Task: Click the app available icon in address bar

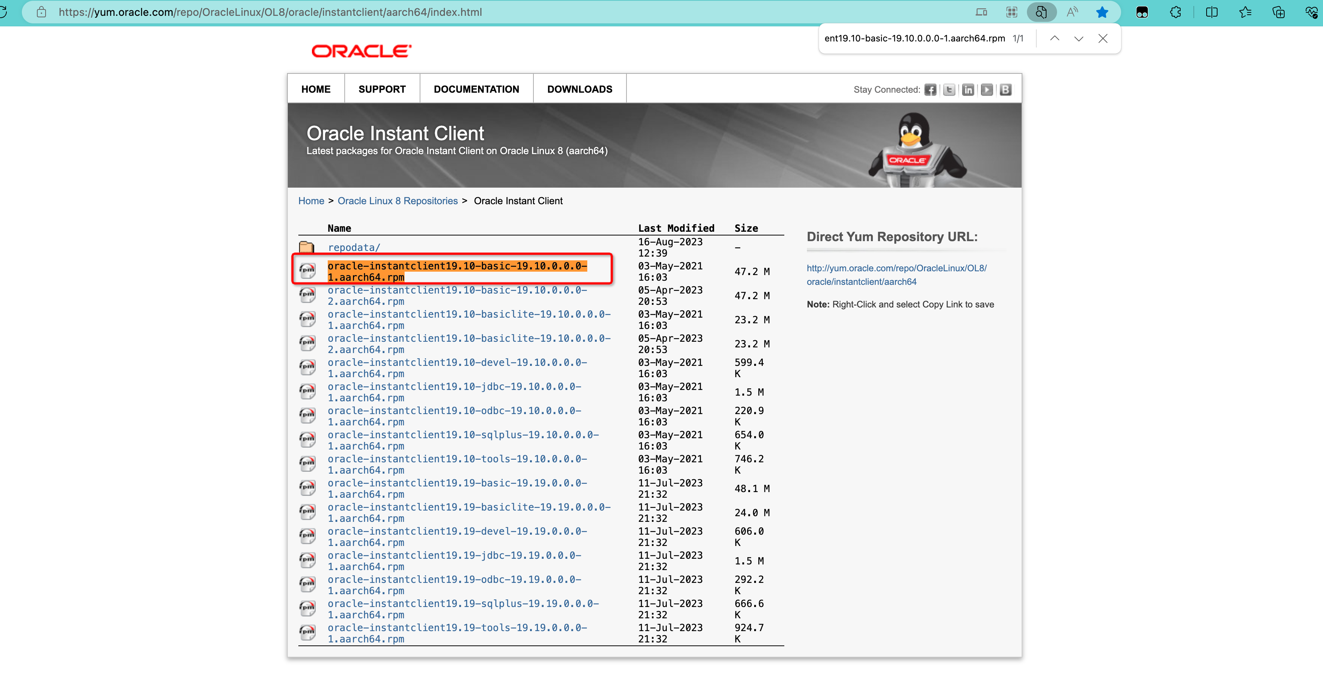Action: coord(981,12)
